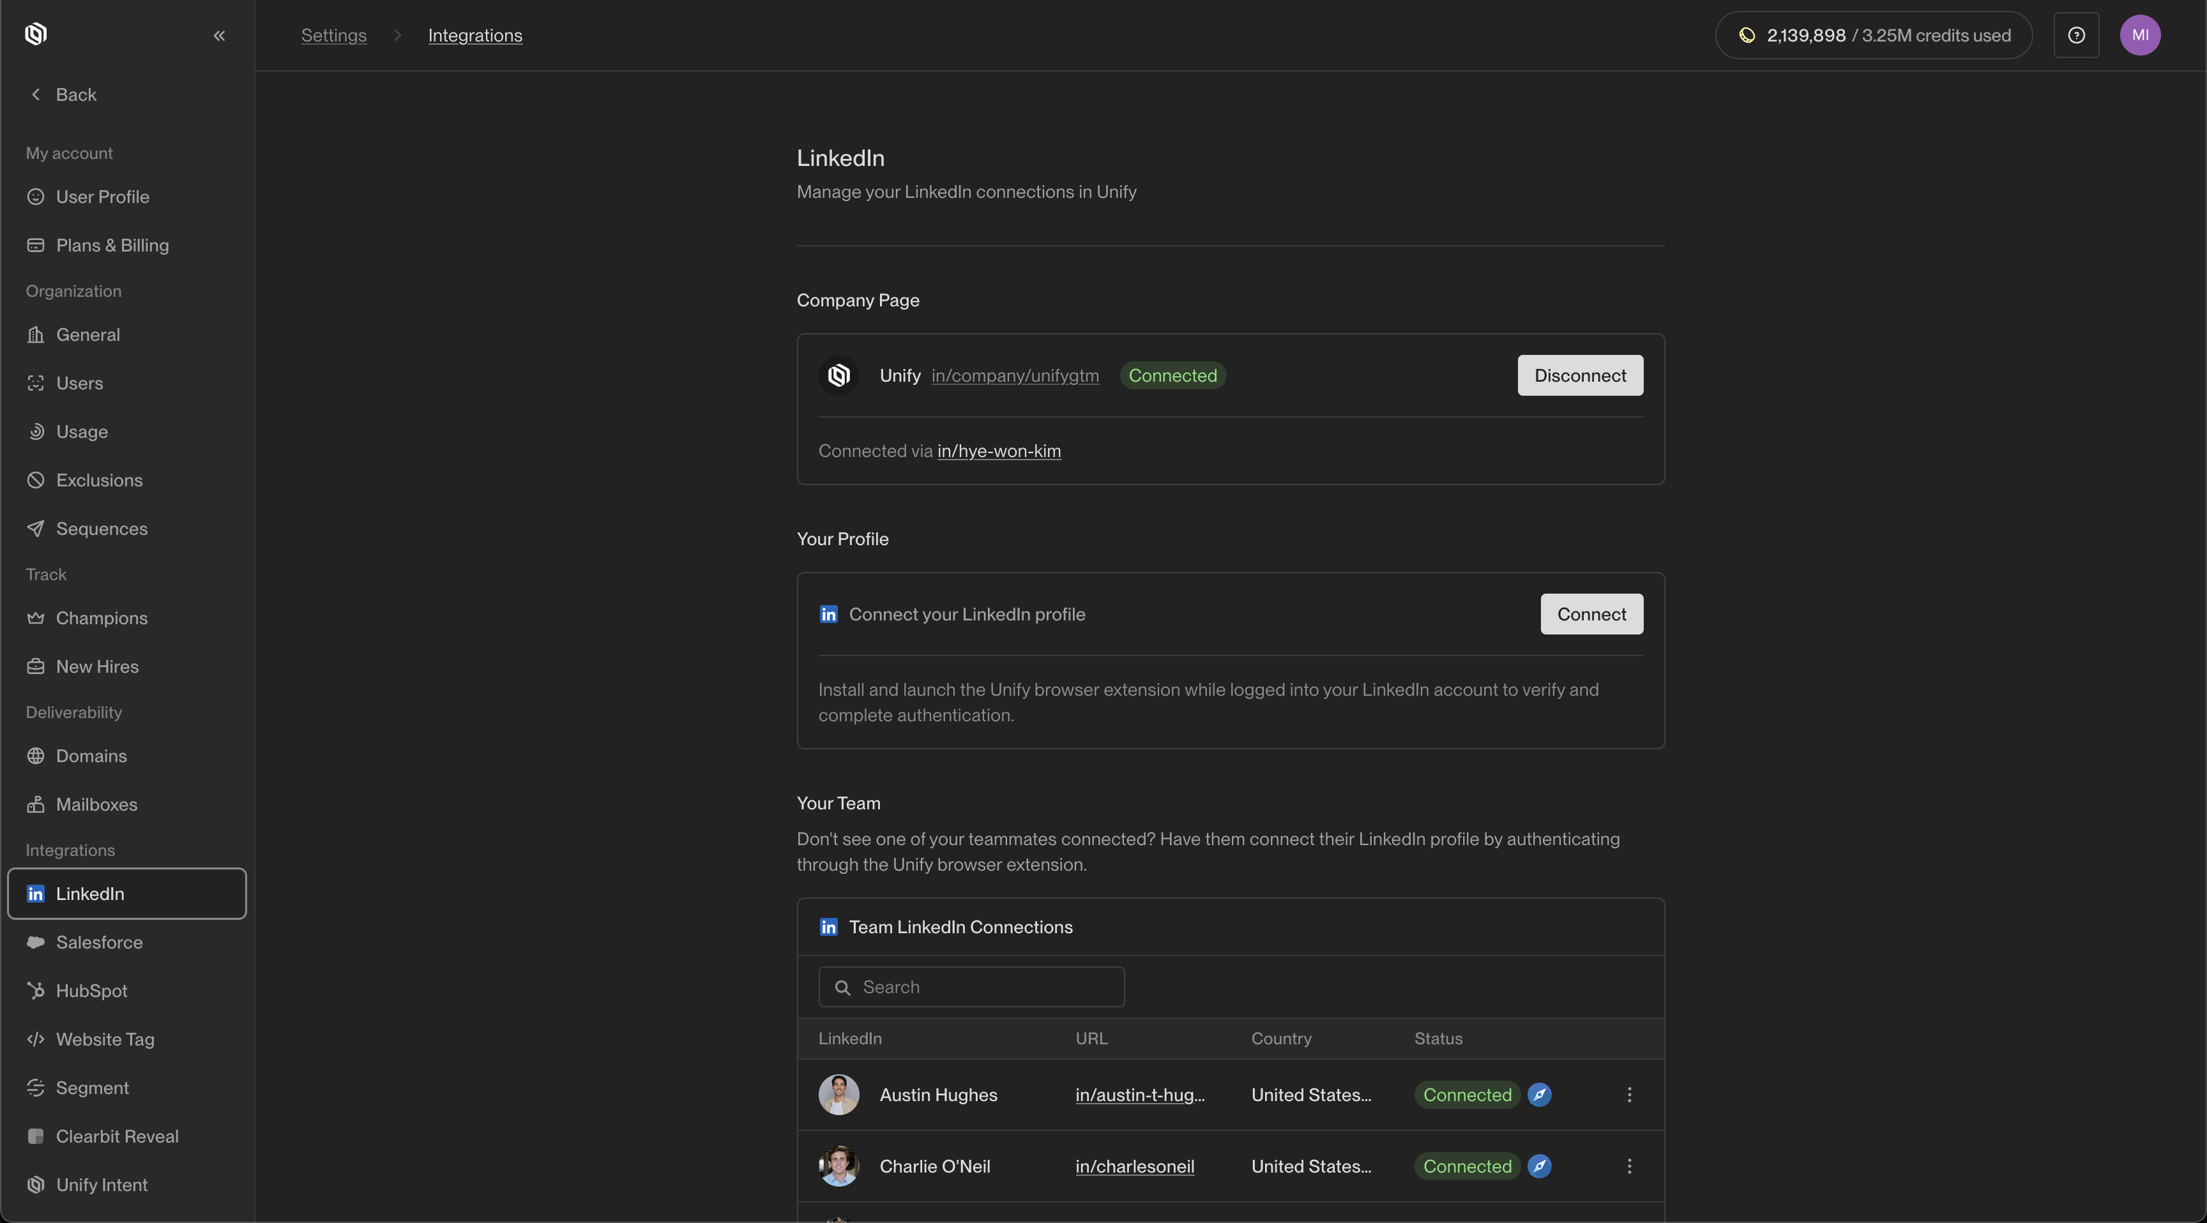Click blue compass badge next to Austin Hughes

click(1539, 1095)
